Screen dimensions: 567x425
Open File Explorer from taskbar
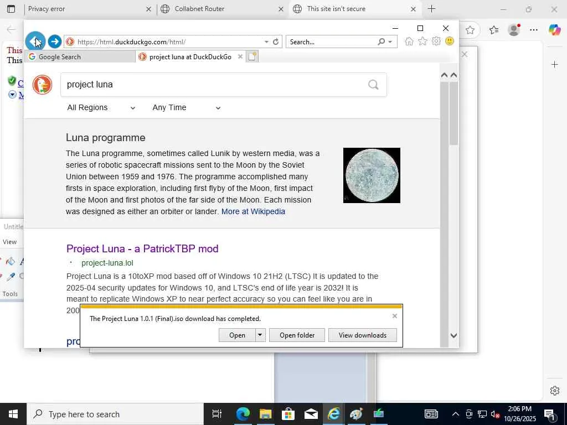point(265,414)
